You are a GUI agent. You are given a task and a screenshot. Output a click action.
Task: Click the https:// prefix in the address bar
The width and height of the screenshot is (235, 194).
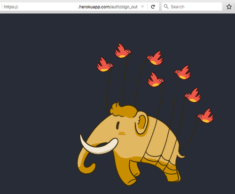point(11,7)
